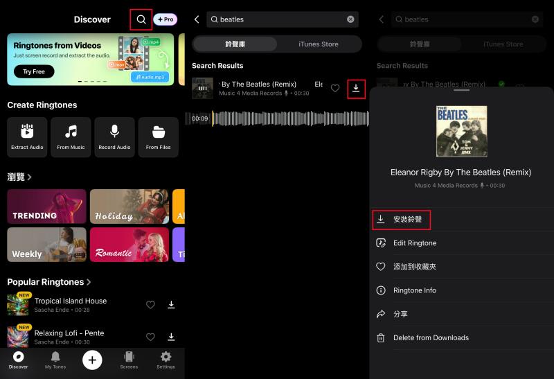This screenshot has width=554, height=379.
Task: Choose Delete from Downloads option
Action: 462,338
